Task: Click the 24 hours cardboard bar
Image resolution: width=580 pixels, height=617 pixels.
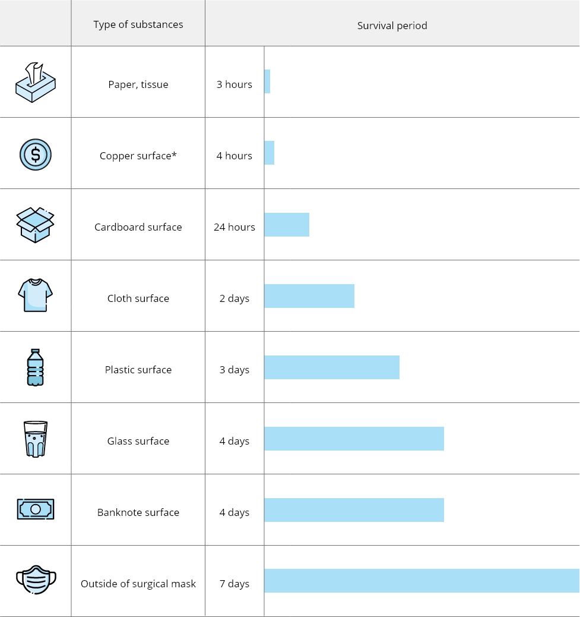Action: pos(287,225)
